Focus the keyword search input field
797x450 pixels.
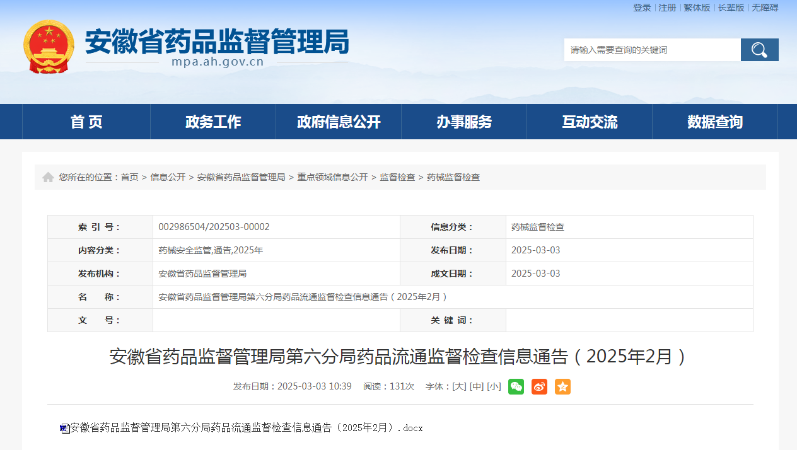pyautogui.click(x=652, y=50)
